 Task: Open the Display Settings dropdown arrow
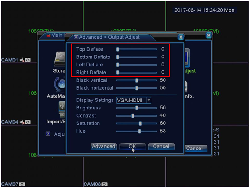[x=149, y=101]
